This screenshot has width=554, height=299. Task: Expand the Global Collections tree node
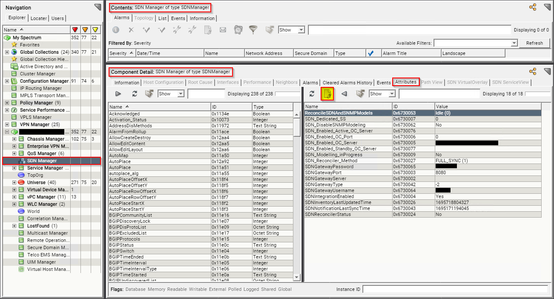coord(7,52)
